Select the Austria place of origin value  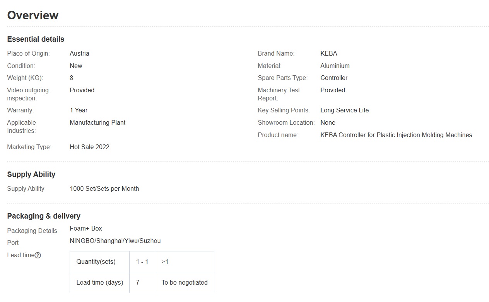pos(79,54)
